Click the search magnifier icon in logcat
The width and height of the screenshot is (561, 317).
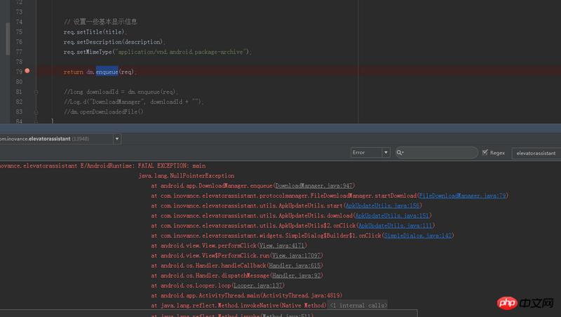400,152
